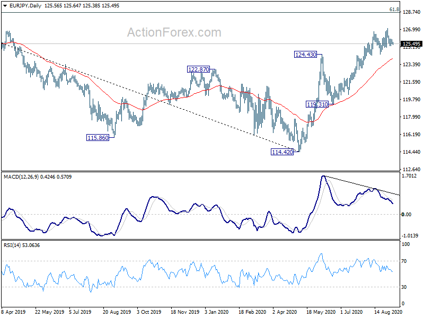Click the 18 May 2020 date label
424x318 pixels.
[x=321, y=312]
